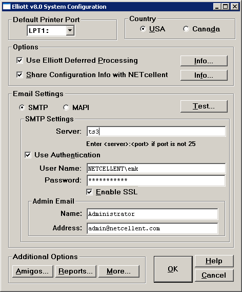Close the Elliott System Configuration window
This screenshot has height=292, width=242.
(235, 7)
